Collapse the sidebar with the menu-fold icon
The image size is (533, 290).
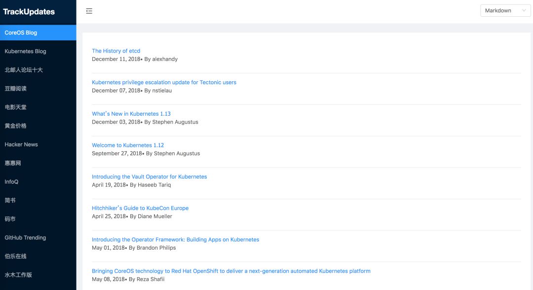coord(89,11)
